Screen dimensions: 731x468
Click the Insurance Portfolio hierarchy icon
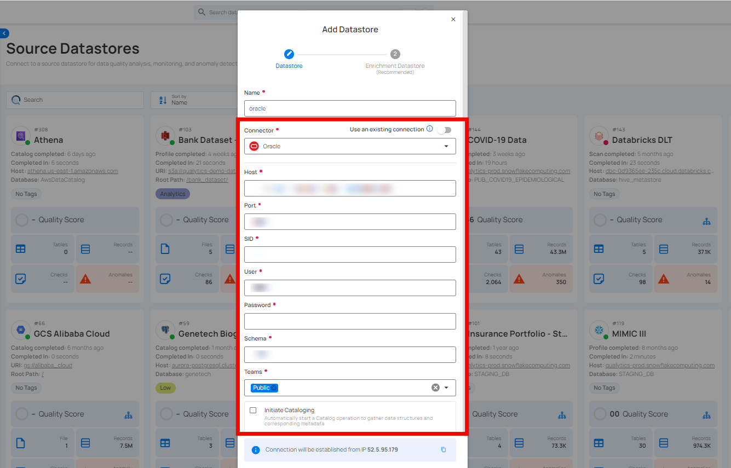pyautogui.click(x=562, y=415)
